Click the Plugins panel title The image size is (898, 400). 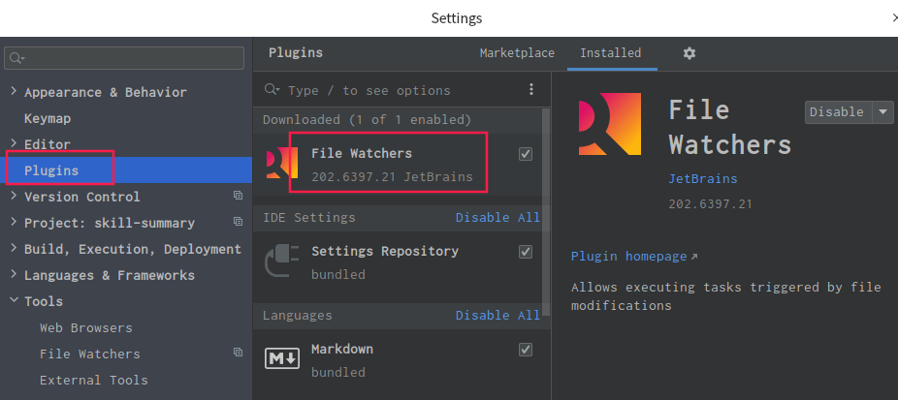tap(296, 52)
